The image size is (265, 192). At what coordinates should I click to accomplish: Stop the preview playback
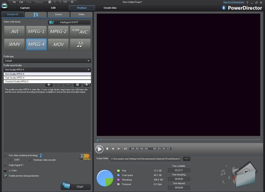point(107,149)
